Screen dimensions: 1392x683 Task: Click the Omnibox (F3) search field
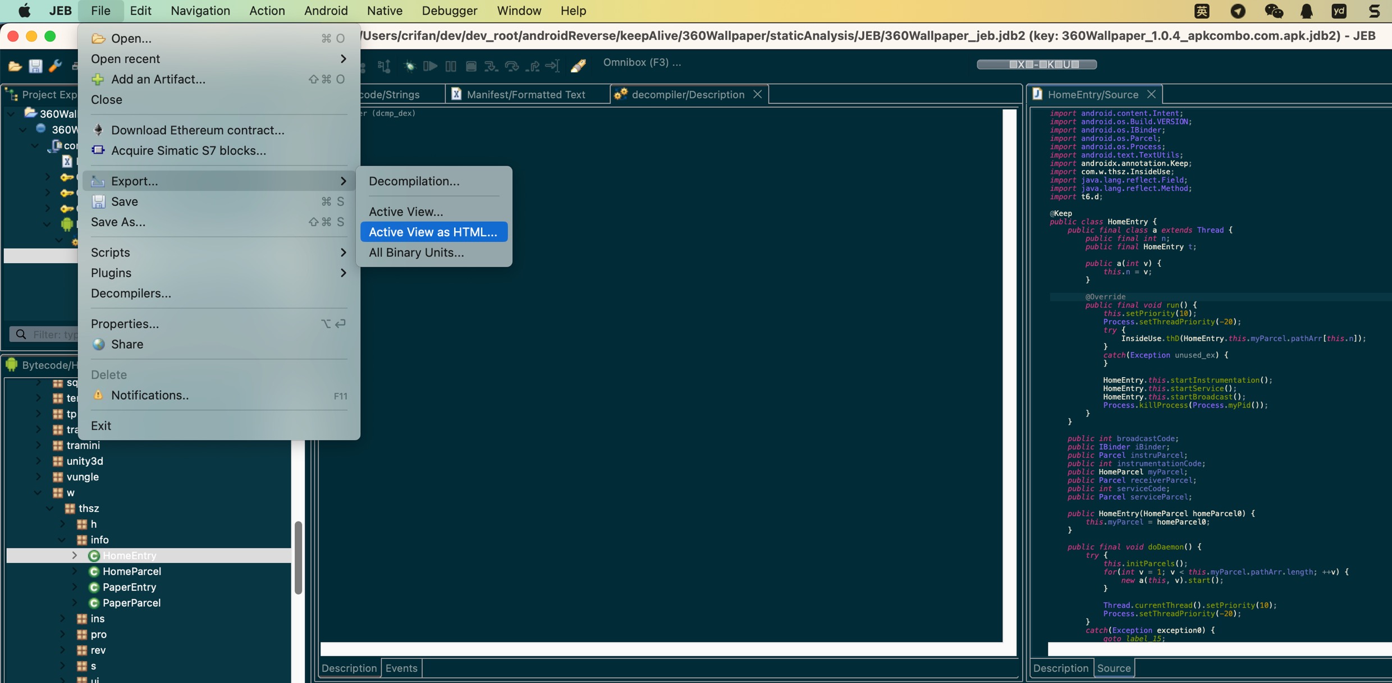click(x=642, y=62)
